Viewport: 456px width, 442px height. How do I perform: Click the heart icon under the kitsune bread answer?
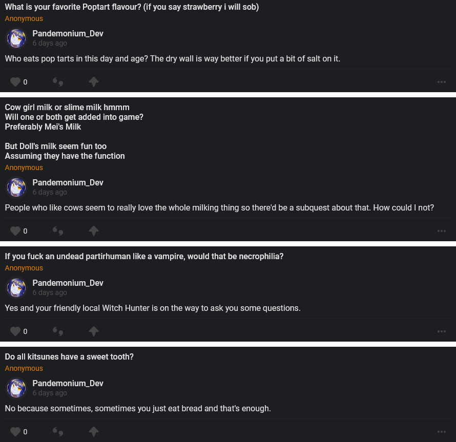click(15, 432)
